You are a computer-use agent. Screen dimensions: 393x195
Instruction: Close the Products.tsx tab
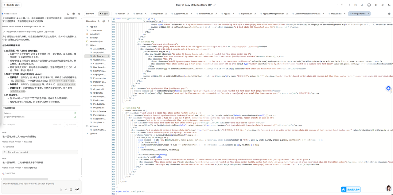pos(344,14)
